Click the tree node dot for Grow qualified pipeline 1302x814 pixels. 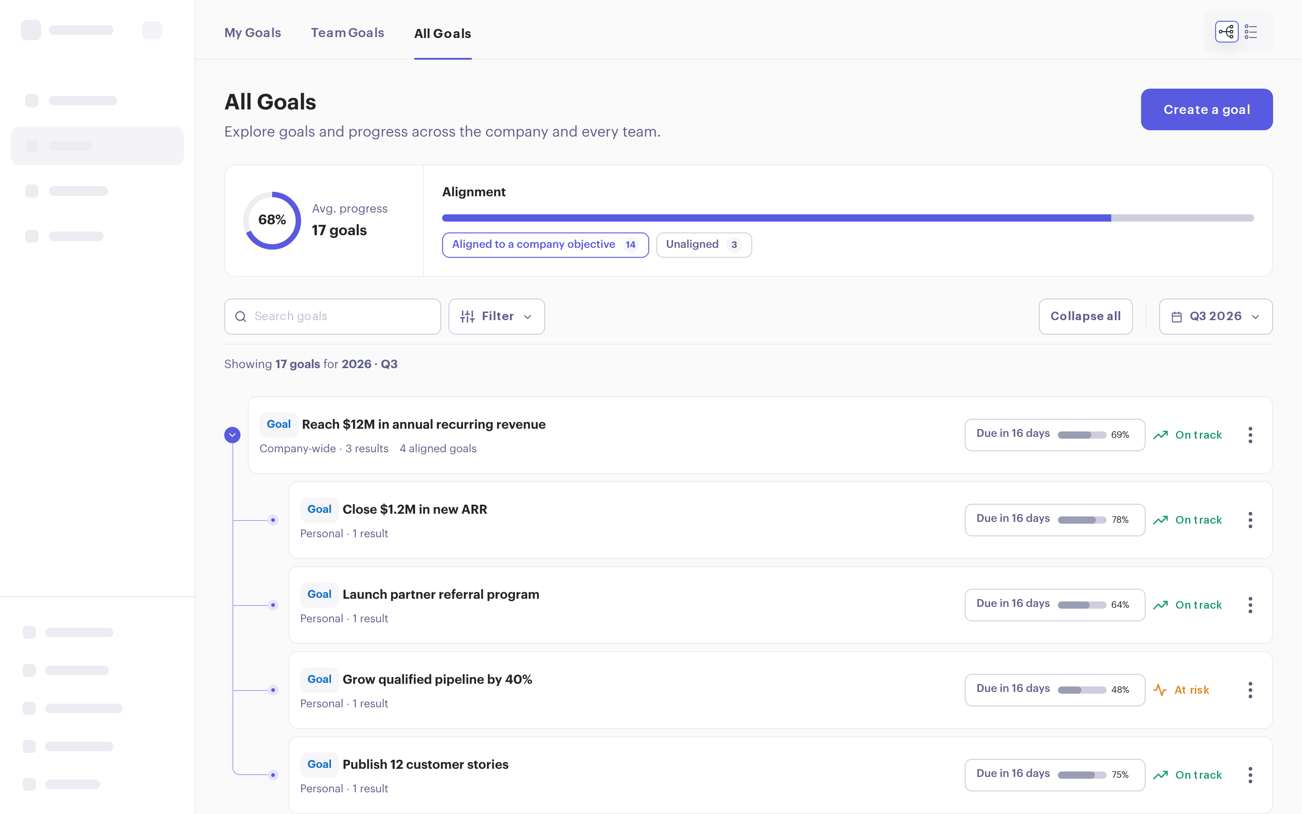coord(274,690)
